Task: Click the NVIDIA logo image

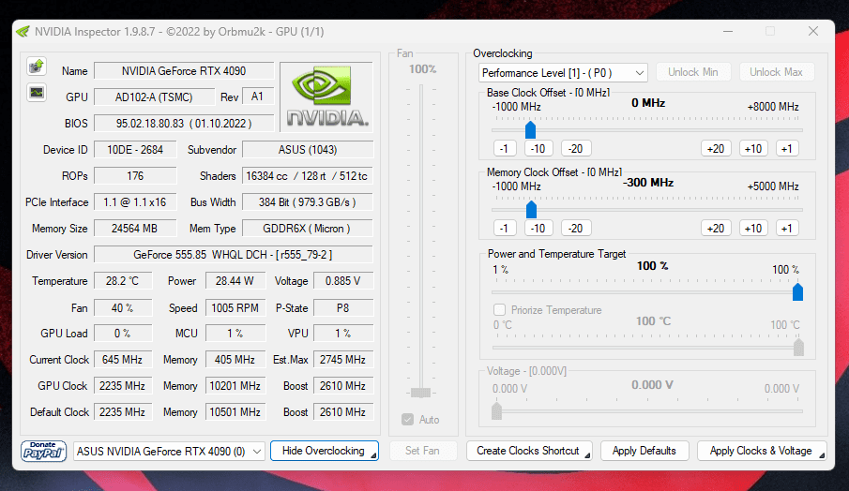Action: [326, 97]
